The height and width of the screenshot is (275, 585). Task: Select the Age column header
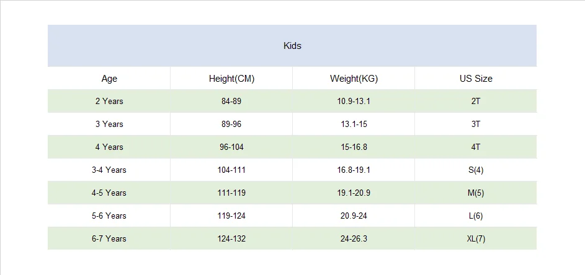coord(109,79)
